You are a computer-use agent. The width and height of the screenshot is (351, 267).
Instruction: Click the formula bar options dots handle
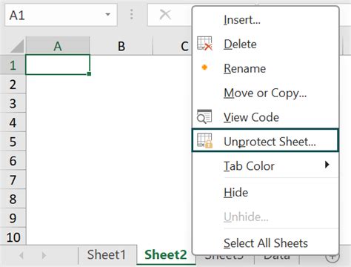[x=132, y=14]
